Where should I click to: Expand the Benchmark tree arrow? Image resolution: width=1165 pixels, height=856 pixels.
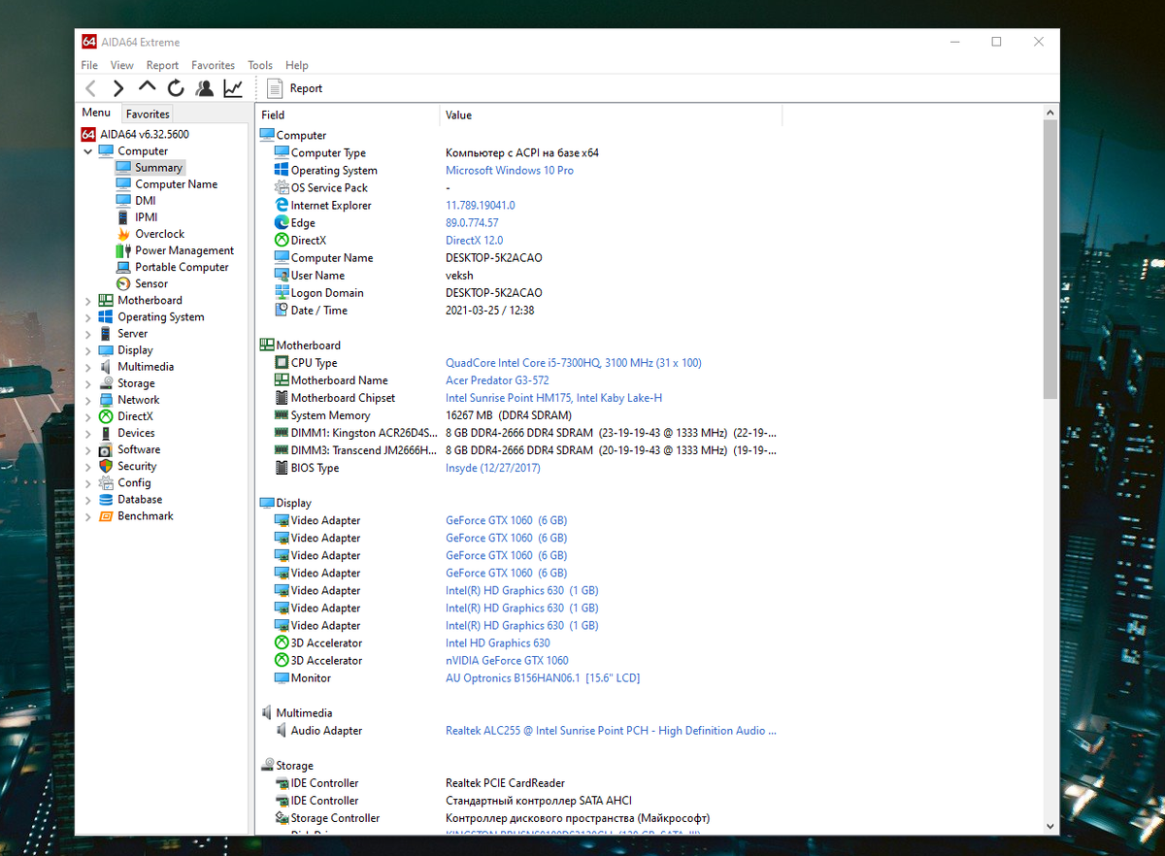[x=88, y=515]
